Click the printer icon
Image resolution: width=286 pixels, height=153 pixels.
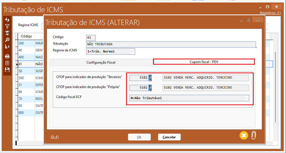[7, 56]
